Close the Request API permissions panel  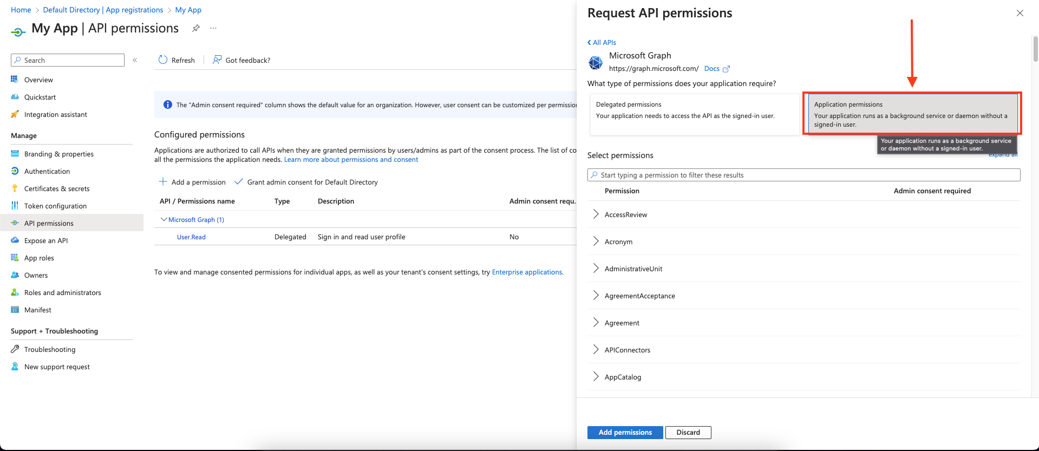[x=1020, y=13]
